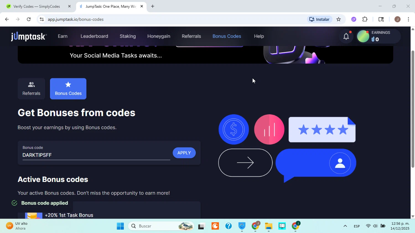The height and width of the screenshot is (233, 415).
Task: View site information icon in address bar
Action: click(x=42, y=19)
